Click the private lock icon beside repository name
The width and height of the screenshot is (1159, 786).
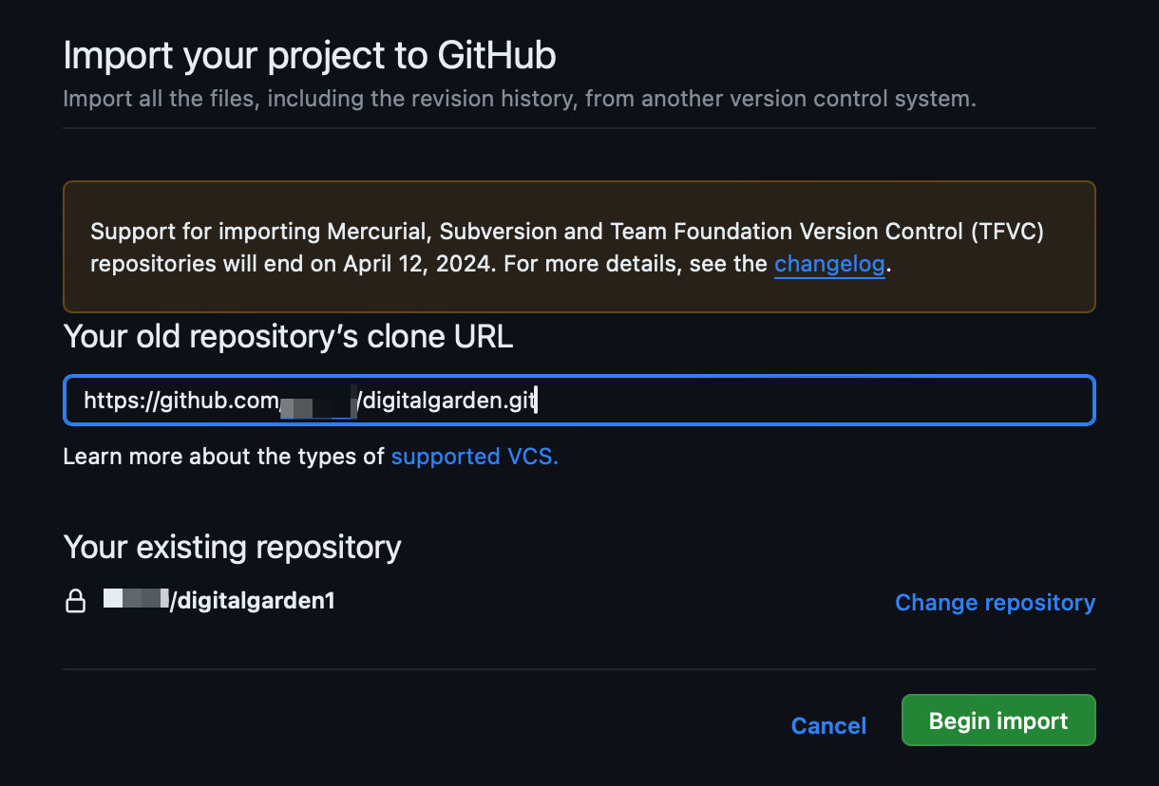pyautogui.click(x=75, y=601)
